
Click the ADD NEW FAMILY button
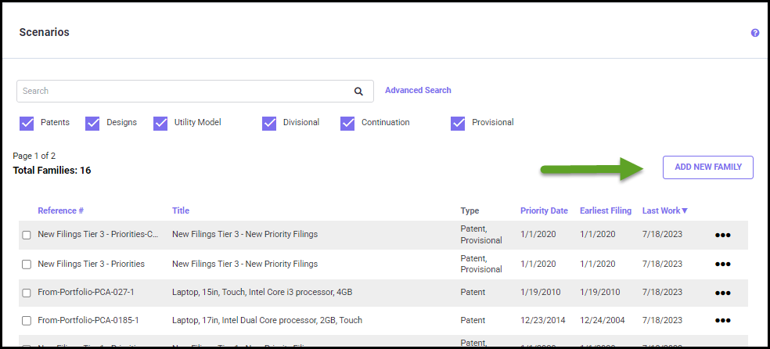(707, 167)
